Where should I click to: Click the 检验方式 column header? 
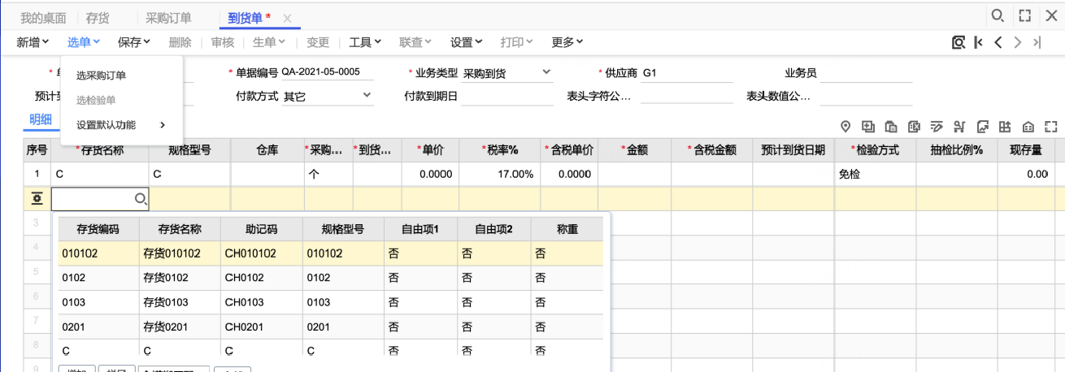876,150
